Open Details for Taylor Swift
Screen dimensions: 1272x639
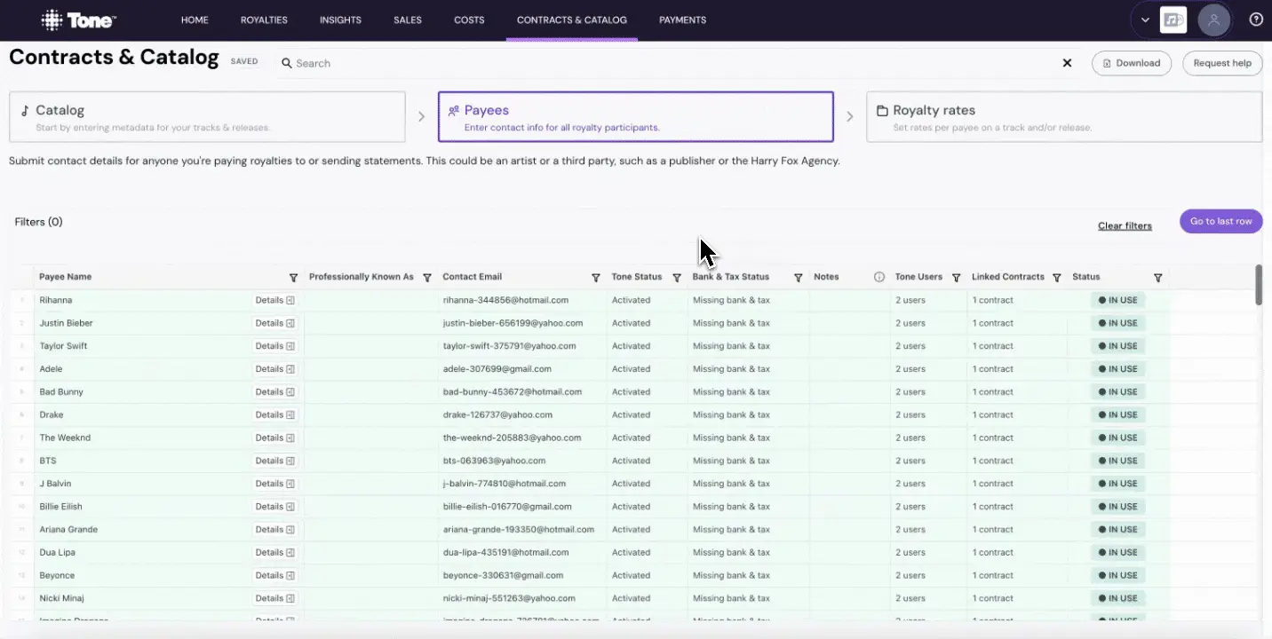tap(275, 346)
